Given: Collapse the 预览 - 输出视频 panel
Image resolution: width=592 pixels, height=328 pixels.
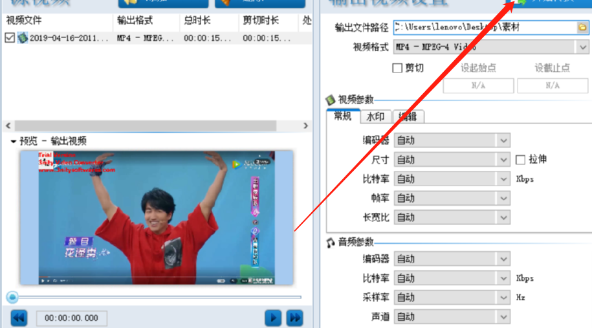Looking at the screenshot, I should pos(13,141).
